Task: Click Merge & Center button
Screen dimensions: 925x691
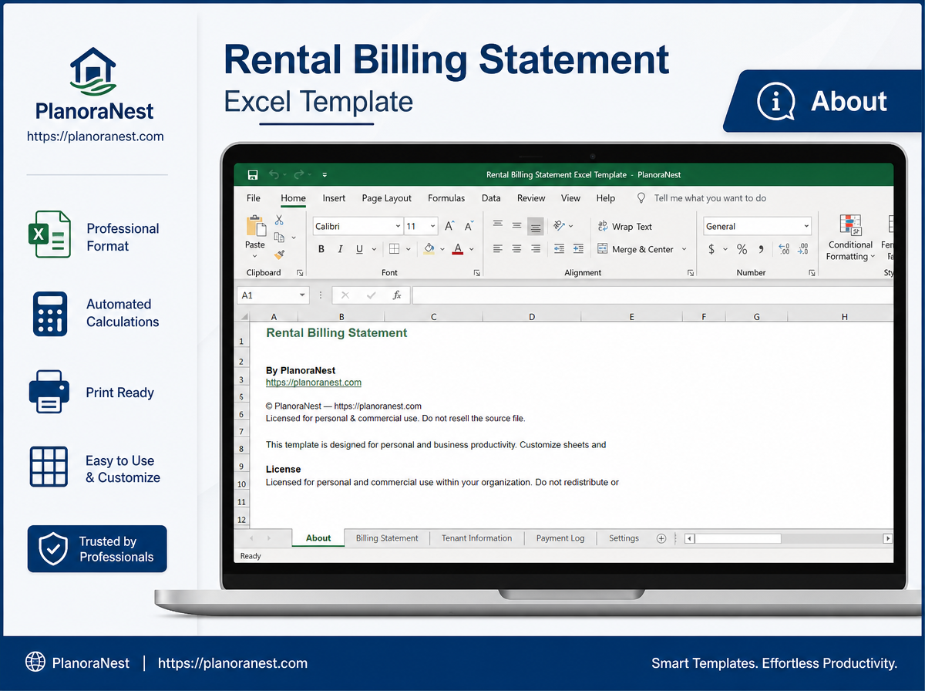Action: click(635, 249)
